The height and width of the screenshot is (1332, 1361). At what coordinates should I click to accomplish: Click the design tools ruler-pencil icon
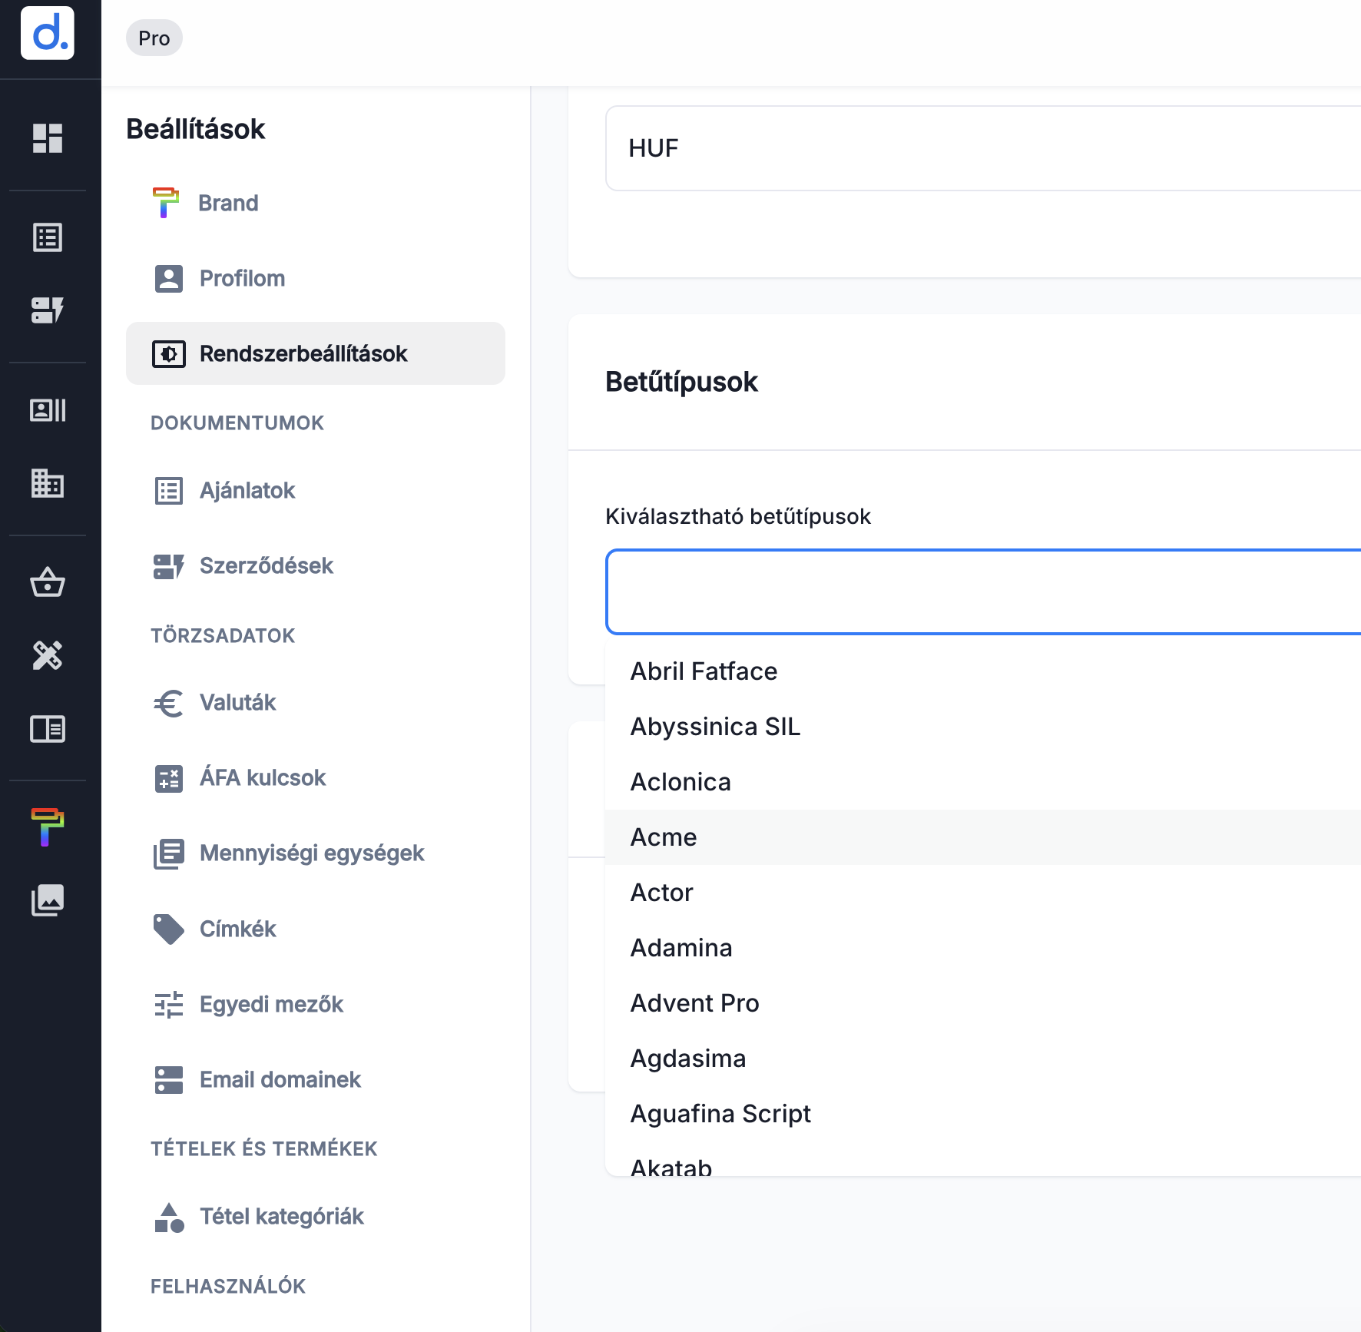pos(48,655)
